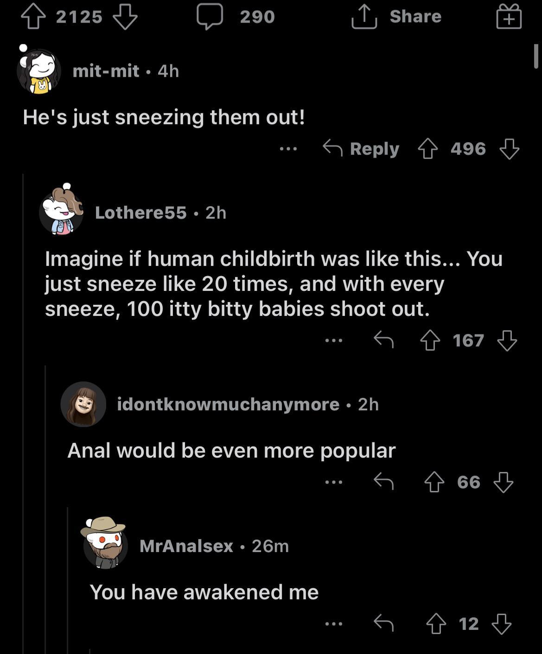Open overflow menu on mit-mit's comment

pyautogui.click(x=288, y=148)
